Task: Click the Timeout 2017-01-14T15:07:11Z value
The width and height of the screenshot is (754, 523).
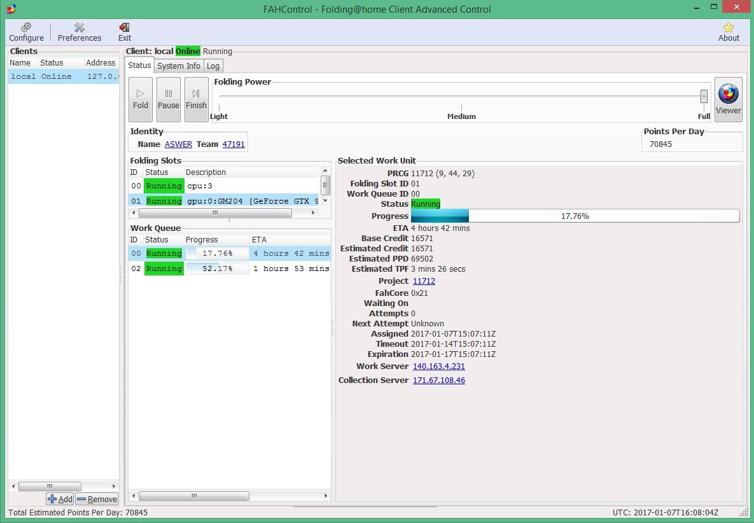Action: point(454,344)
